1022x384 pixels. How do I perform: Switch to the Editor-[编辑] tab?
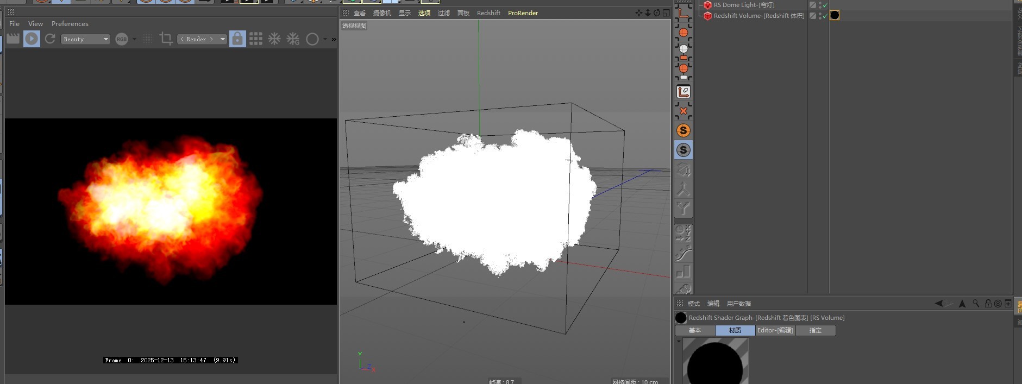[x=775, y=330]
